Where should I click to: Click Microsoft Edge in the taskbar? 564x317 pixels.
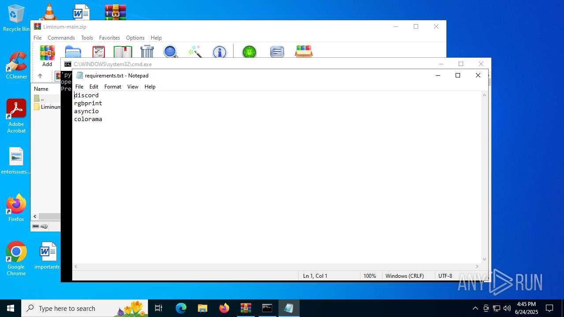(x=181, y=308)
